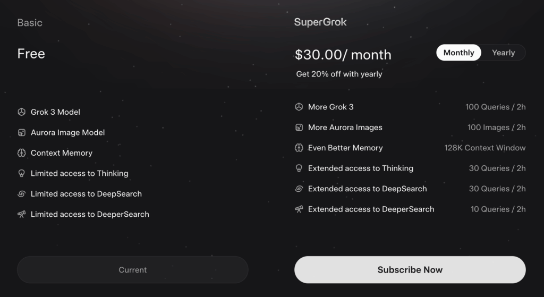The height and width of the screenshot is (297, 544).
Task: Switch billing to Yearly
Action: (504, 53)
